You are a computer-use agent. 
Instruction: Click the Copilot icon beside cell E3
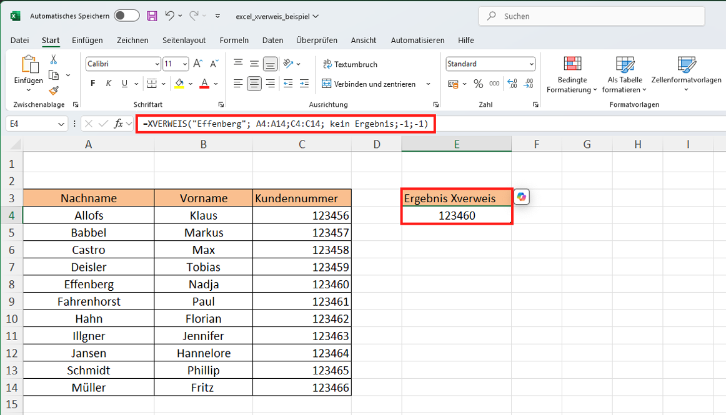pos(522,197)
